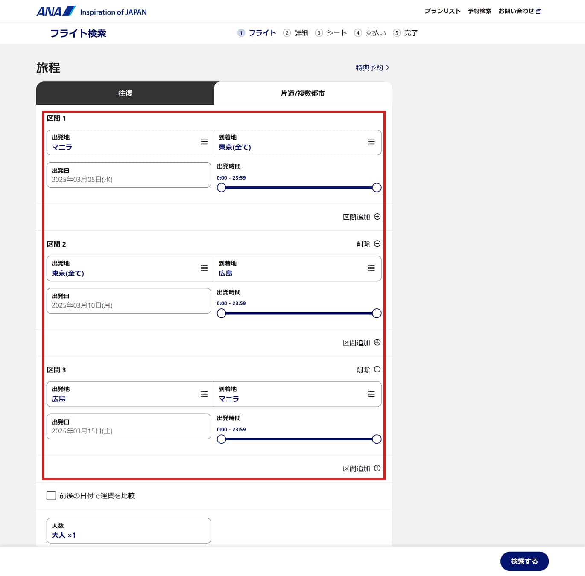Click the 検索する search button
The image size is (585, 576).
click(x=524, y=561)
